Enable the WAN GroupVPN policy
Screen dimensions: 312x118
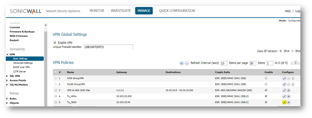point(266,78)
